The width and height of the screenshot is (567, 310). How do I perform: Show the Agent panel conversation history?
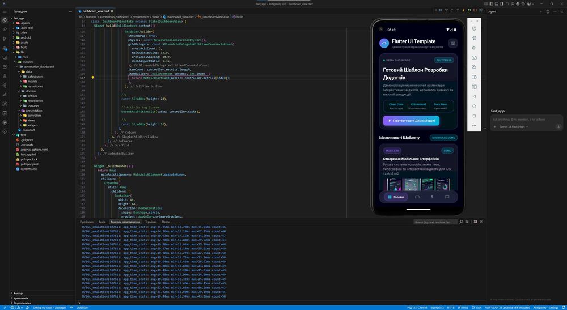point(548,11)
